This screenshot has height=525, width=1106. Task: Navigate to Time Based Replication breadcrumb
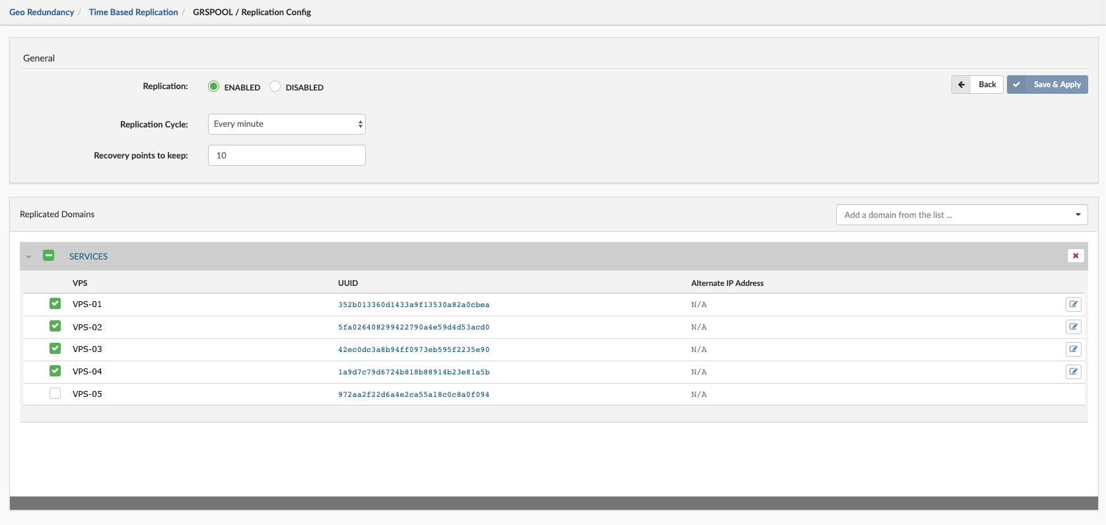133,12
